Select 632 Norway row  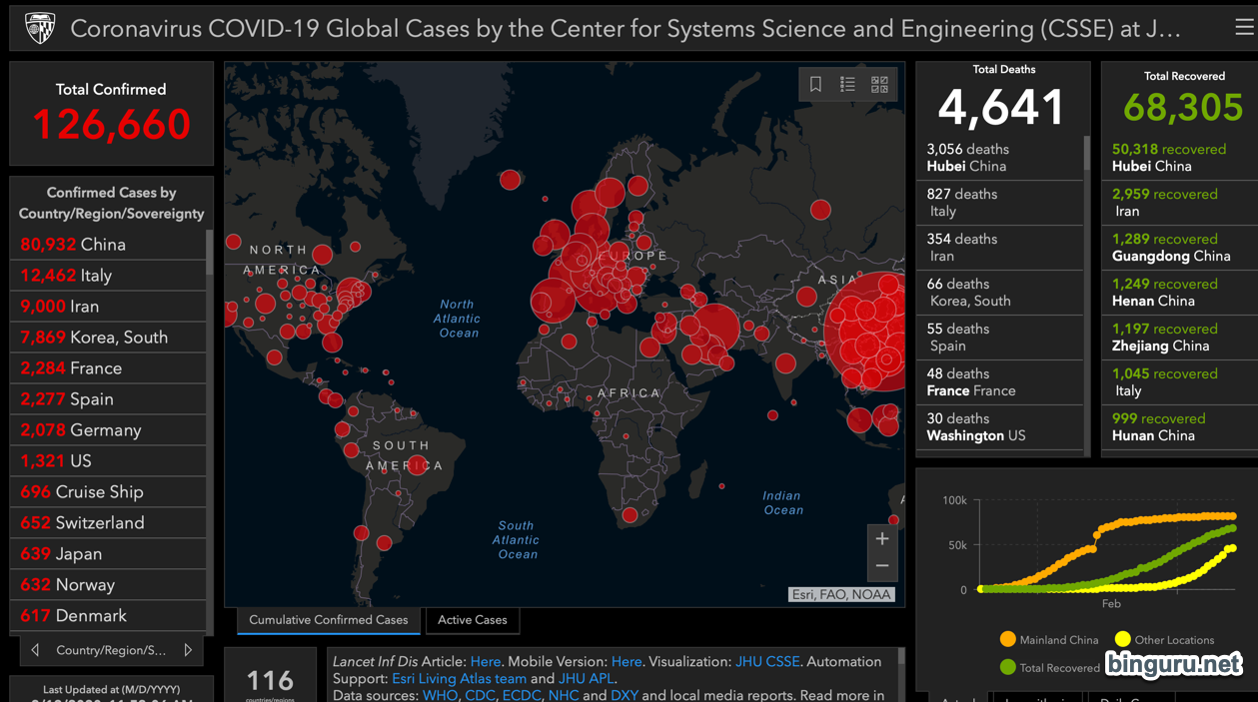[108, 585]
